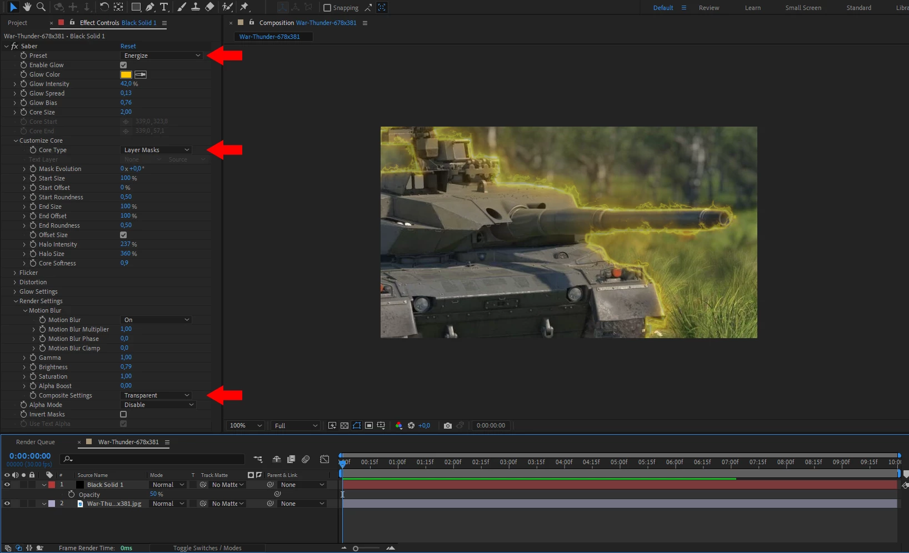
Task: Select the Horizontal Type tool
Action: (x=164, y=7)
